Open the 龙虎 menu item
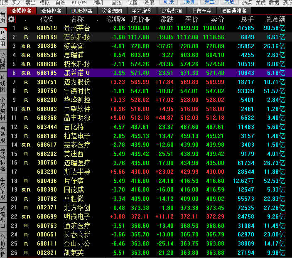This screenshot has width=292, height=258. click(260, 2)
